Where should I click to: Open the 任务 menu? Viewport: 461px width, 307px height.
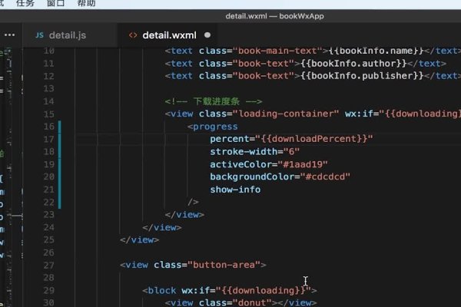[x=25, y=3]
